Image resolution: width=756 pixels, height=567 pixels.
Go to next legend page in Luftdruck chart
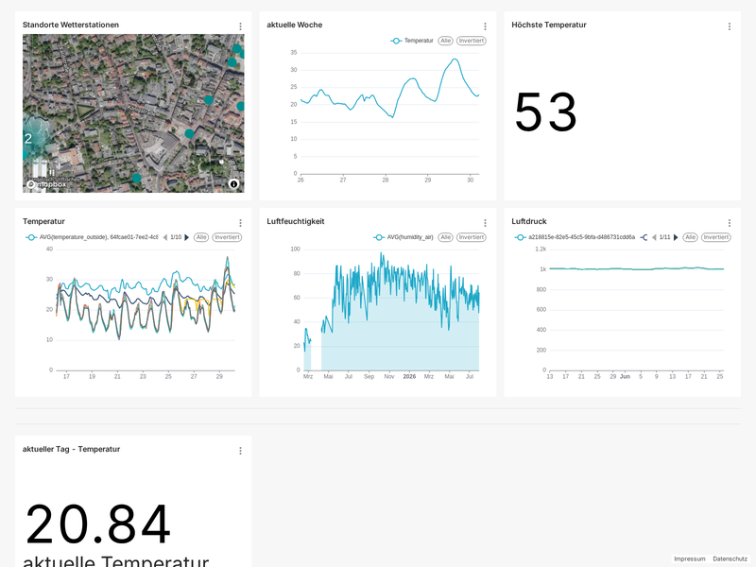point(676,237)
